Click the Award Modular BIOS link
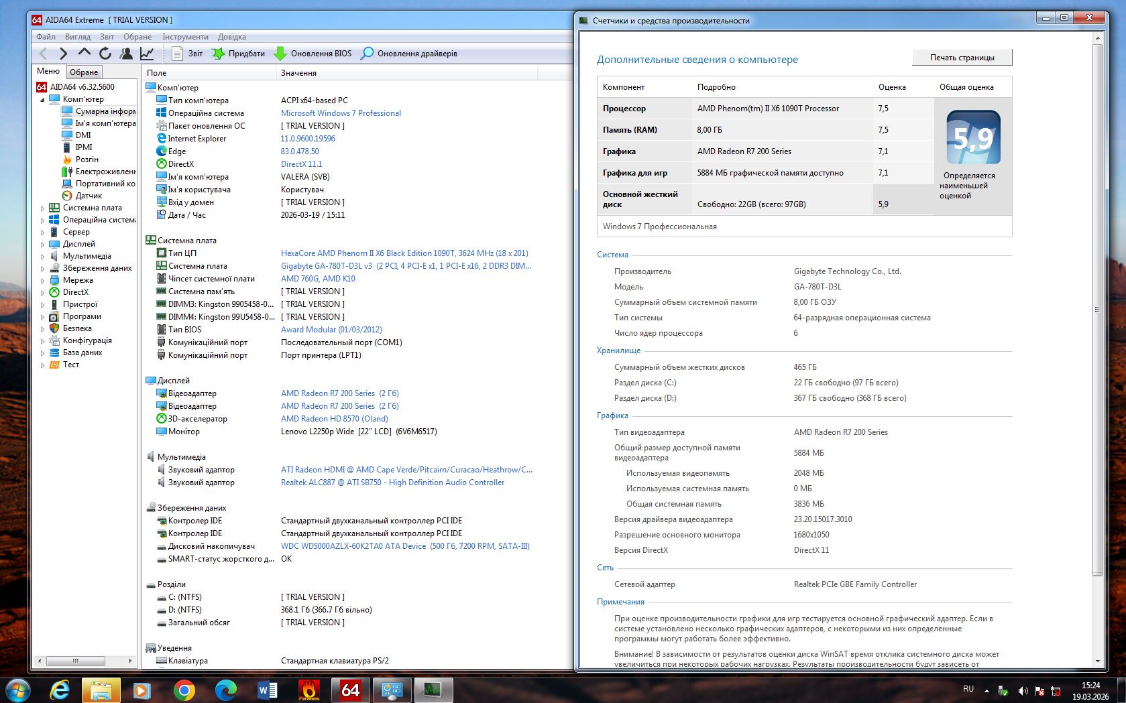This screenshot has width=1126, height=703. coord(331,330)
